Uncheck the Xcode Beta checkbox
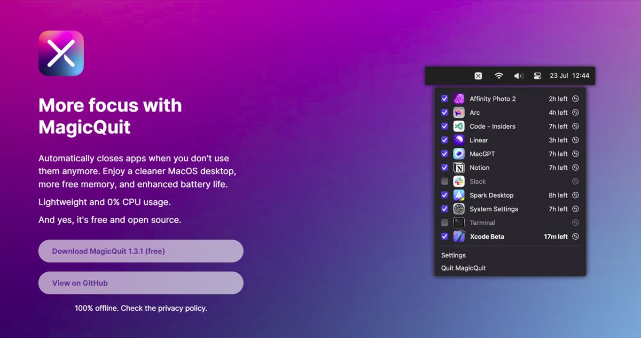 (444, 237)
